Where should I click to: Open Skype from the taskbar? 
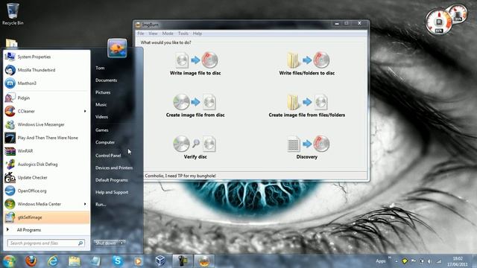pos(117,261)
